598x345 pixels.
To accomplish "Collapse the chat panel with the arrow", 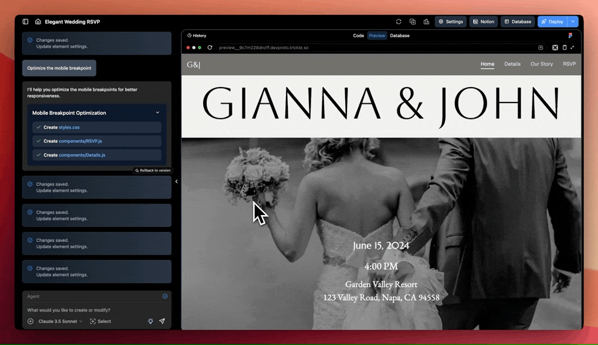I will pyautogui.click(x=176, y=182).
